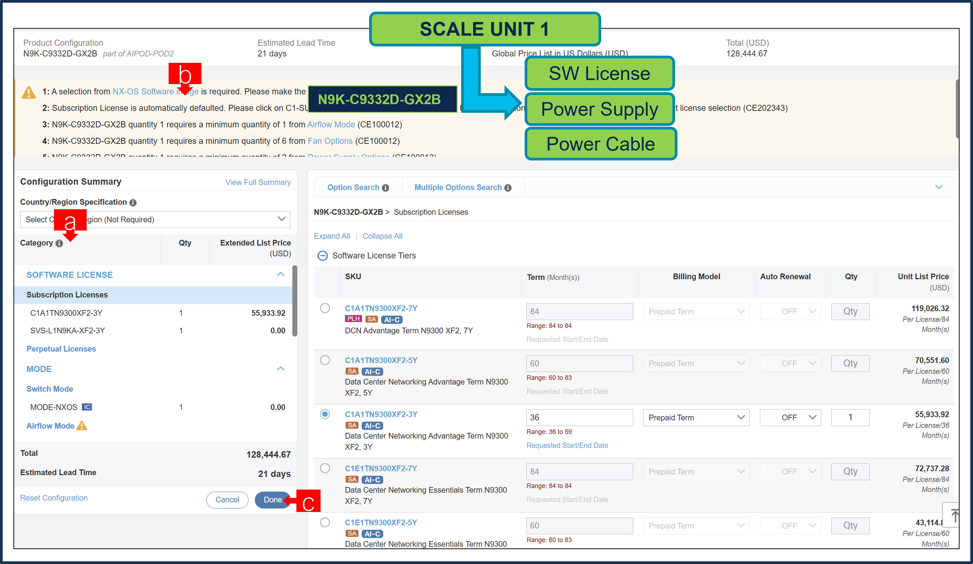Click the Expand All link
Screen dimensions: 973x564
coord(332,236)
